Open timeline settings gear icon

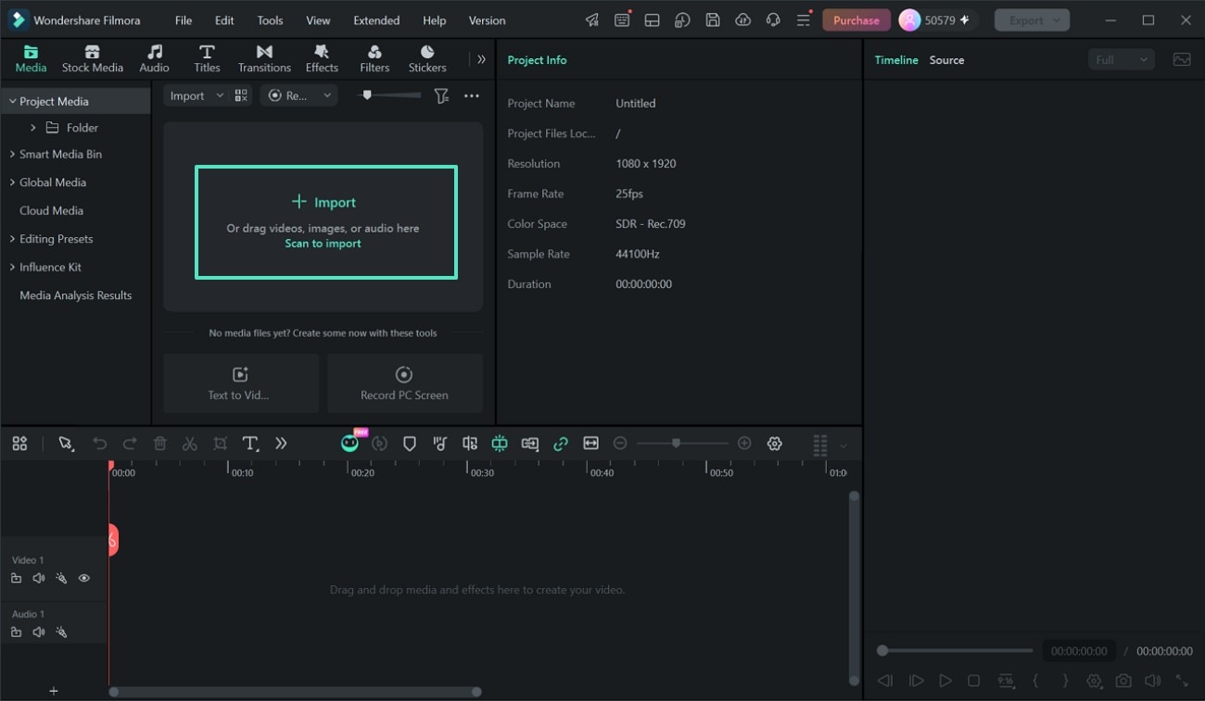[775, 444]
